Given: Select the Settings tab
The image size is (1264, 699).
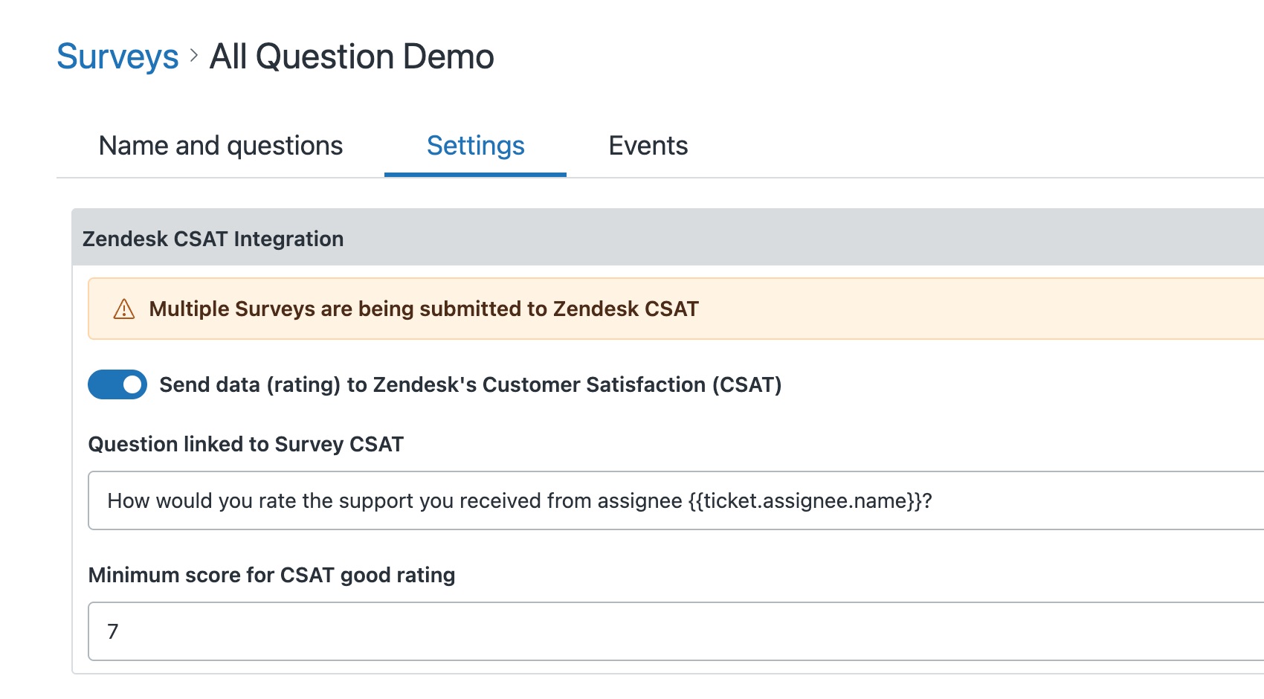Looking at the screenshot, I should coord(475,146).
